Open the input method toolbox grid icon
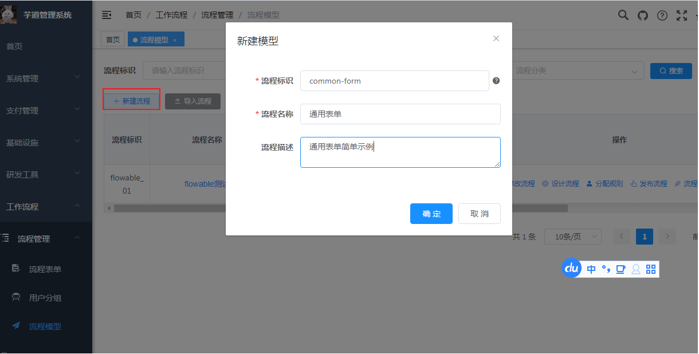The image size is (699, 354). pyautogui.click(x=651, y=269)
